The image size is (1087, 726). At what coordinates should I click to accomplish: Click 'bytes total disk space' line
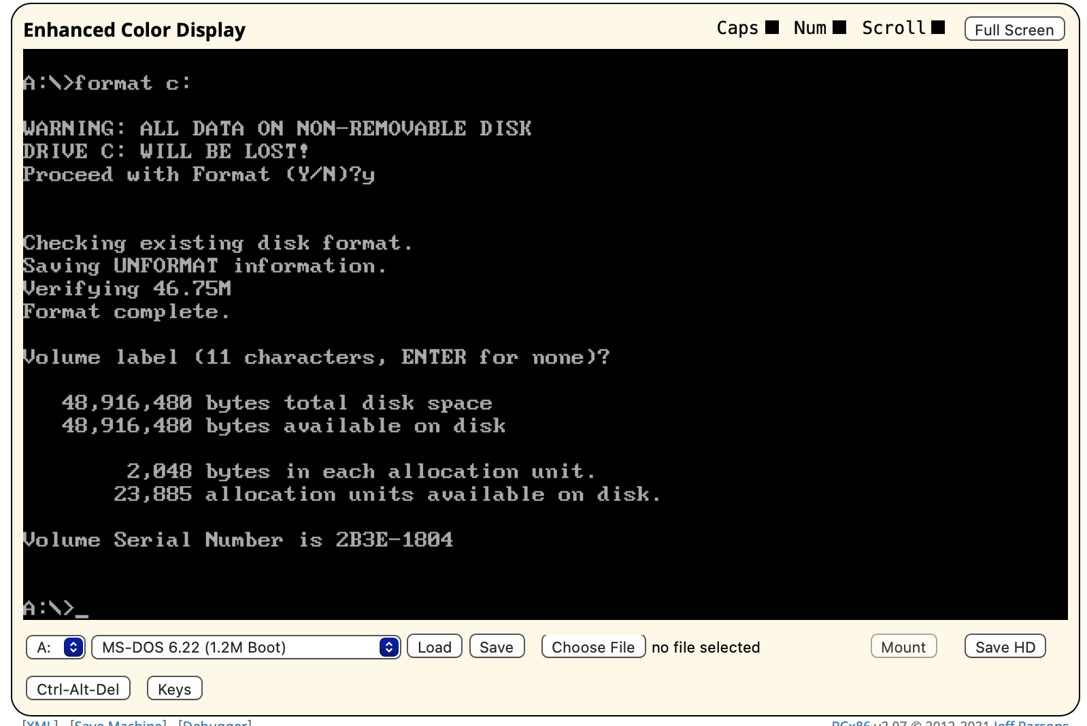pyautogui.click(x=277, y=402)
